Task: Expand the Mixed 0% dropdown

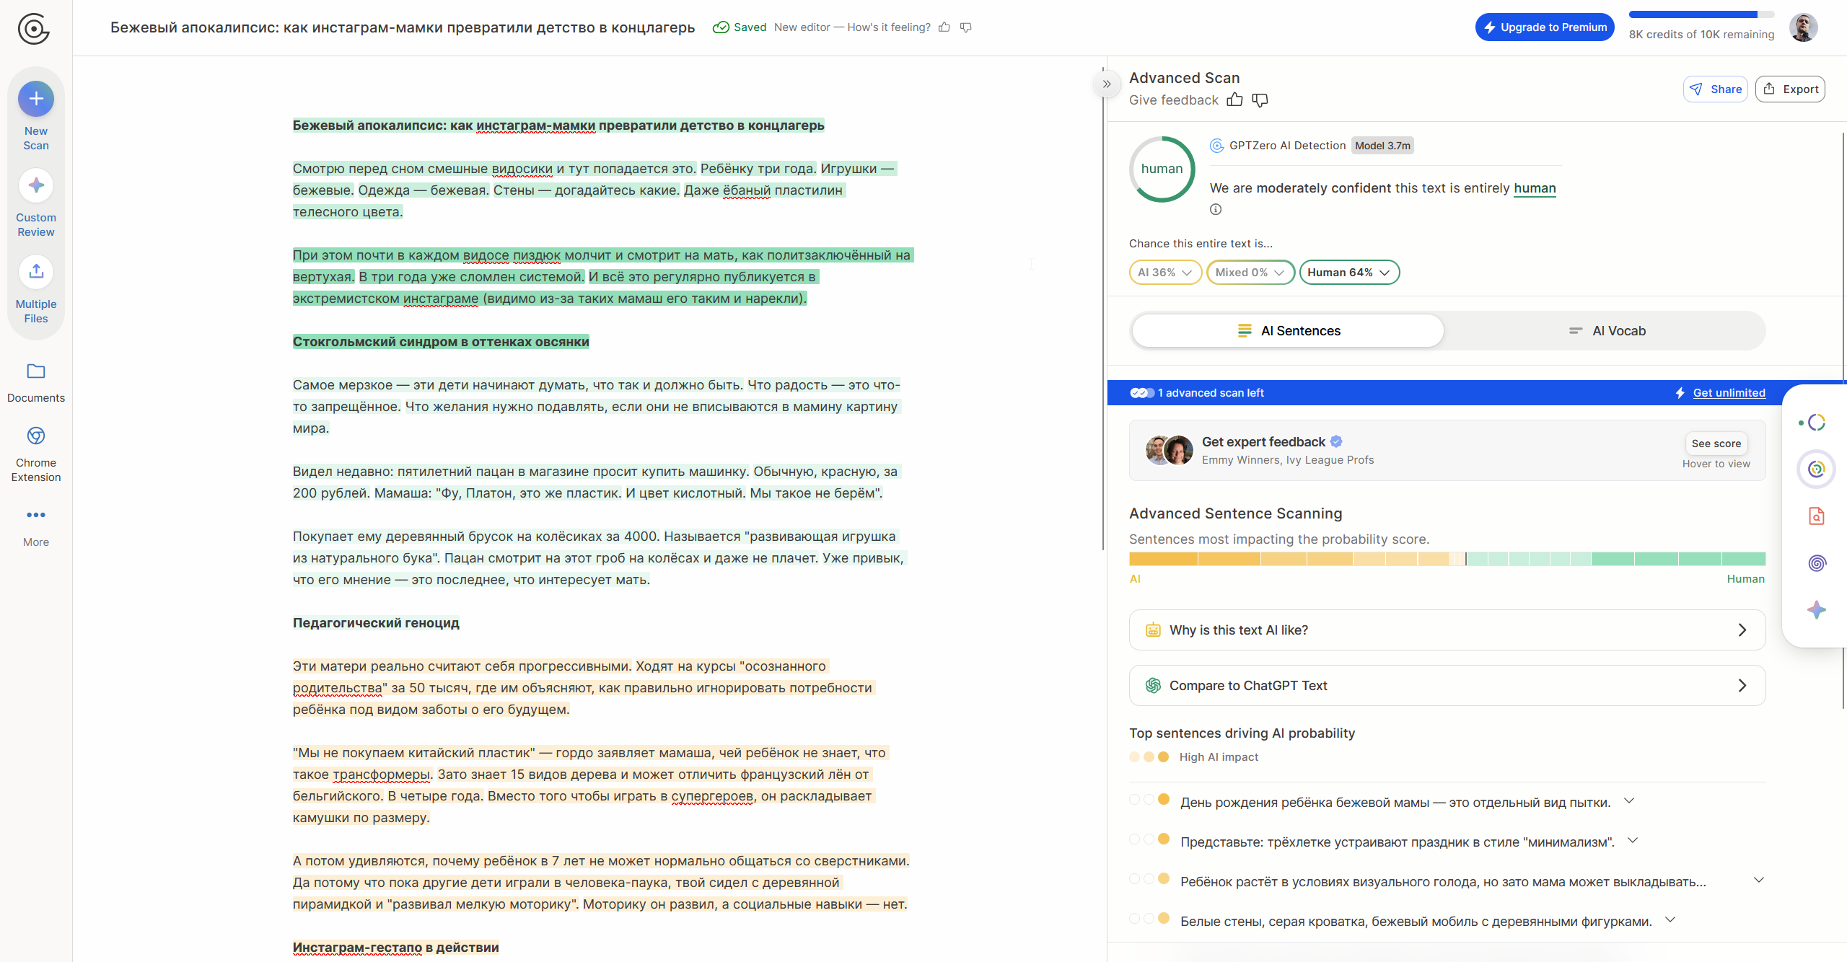Action: [x=1250, y=273]
